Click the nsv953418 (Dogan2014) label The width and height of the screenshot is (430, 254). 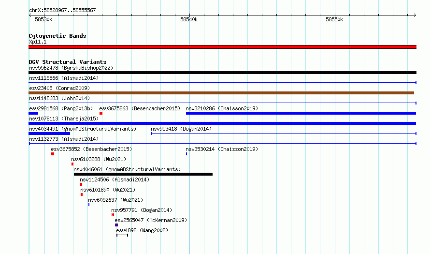point(181,129)
